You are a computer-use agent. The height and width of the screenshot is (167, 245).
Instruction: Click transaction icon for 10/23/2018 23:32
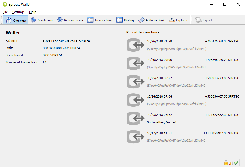pyautogui.click(x=135, y=118)
